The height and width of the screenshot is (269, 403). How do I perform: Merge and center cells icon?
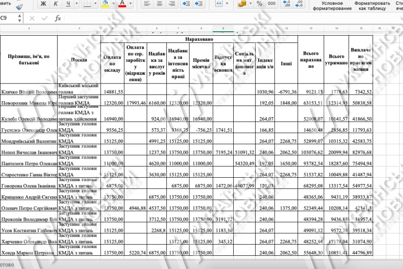(219, 3)
